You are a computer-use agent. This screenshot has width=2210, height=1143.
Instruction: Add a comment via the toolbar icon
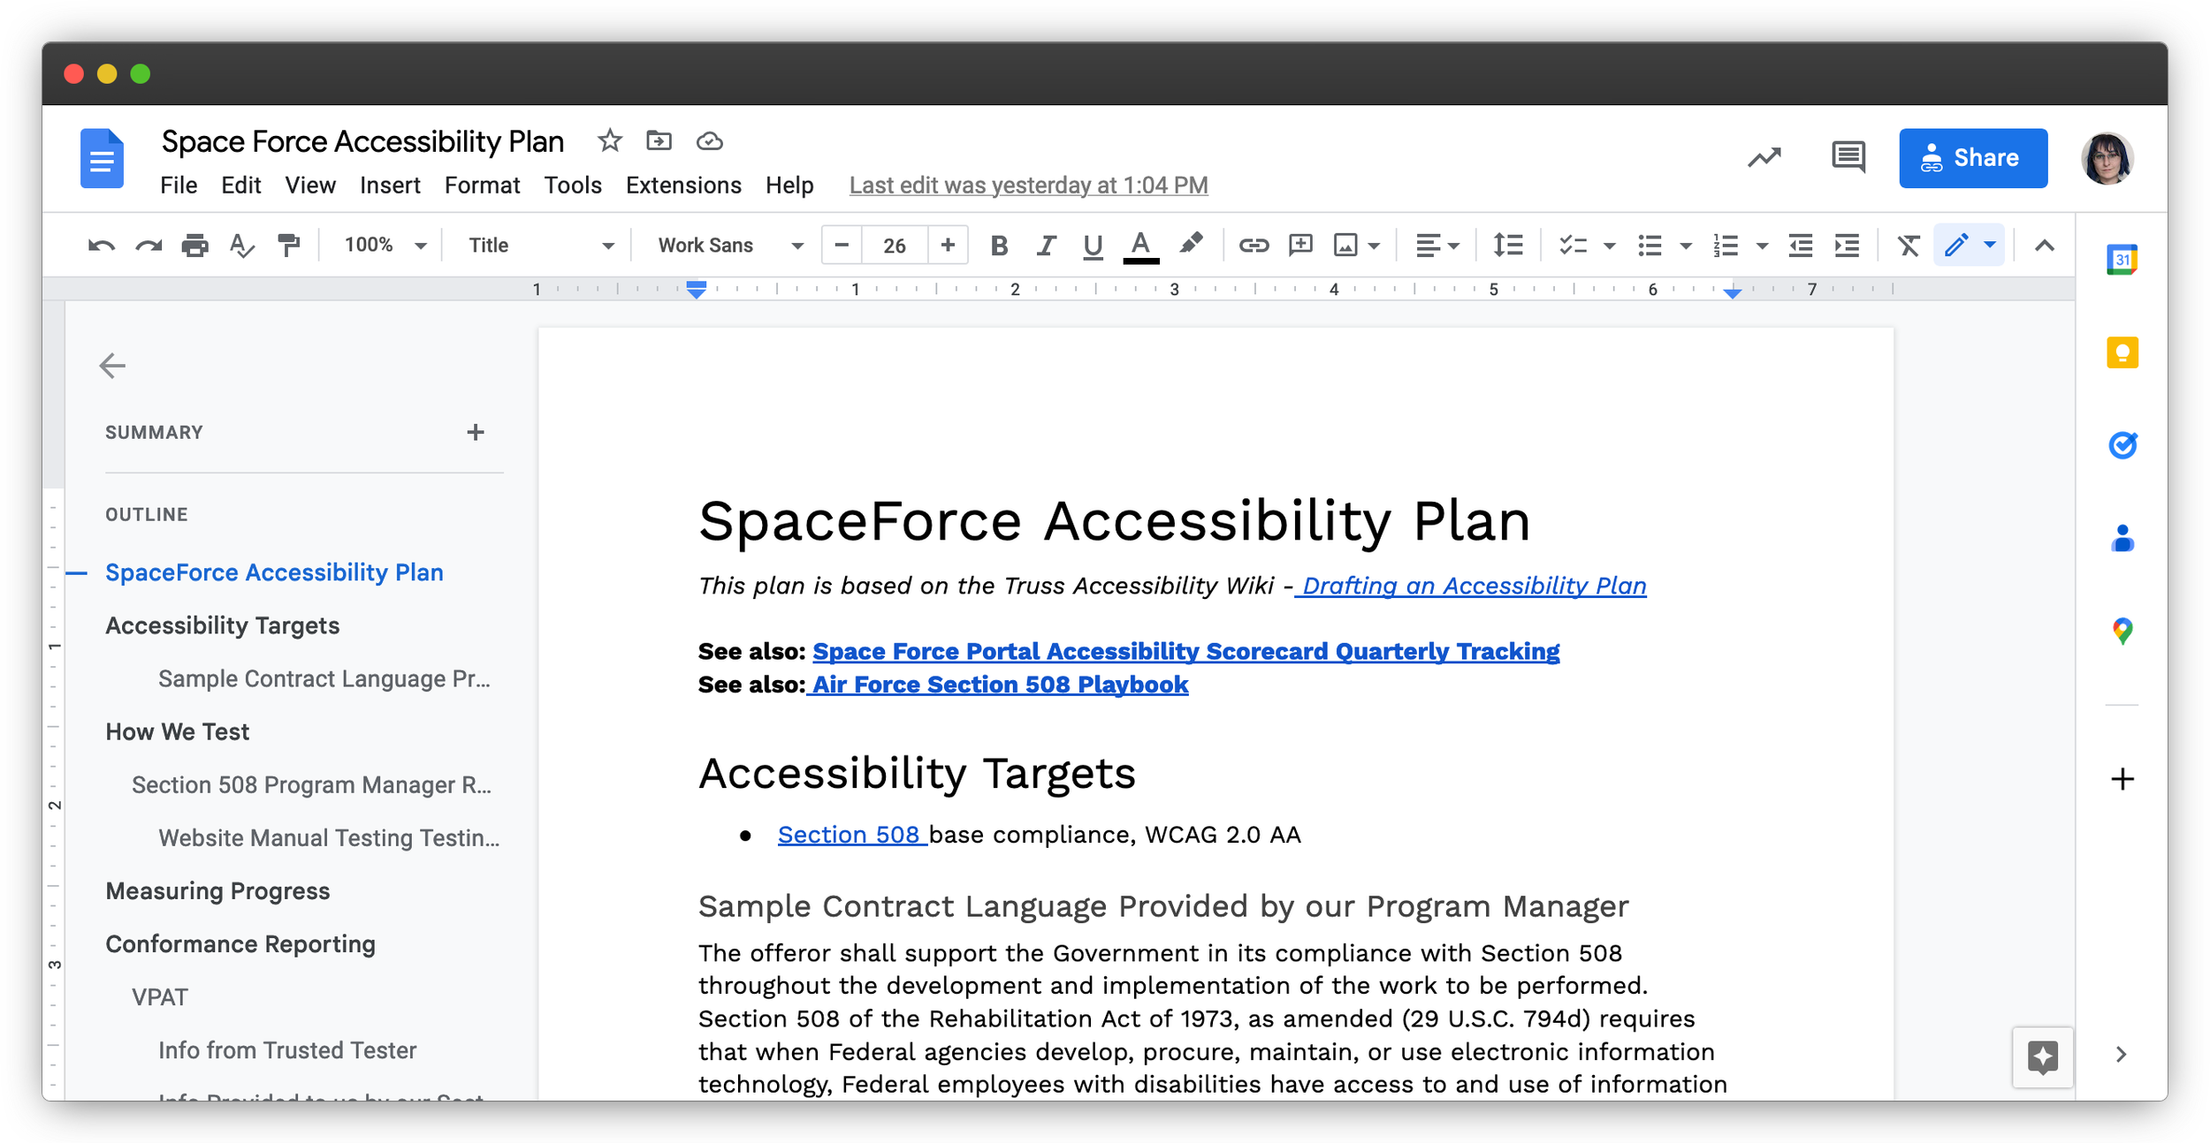(1299, 246)
